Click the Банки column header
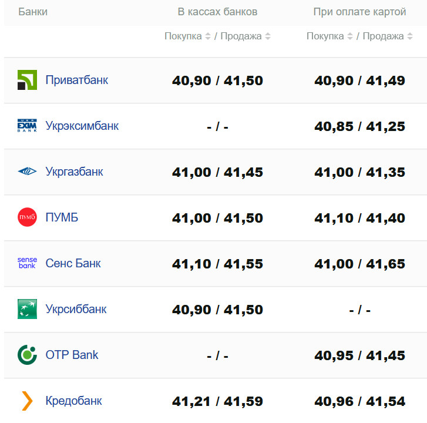The width and height of the screenshot is (427, 423). click(x=33, y=12)
